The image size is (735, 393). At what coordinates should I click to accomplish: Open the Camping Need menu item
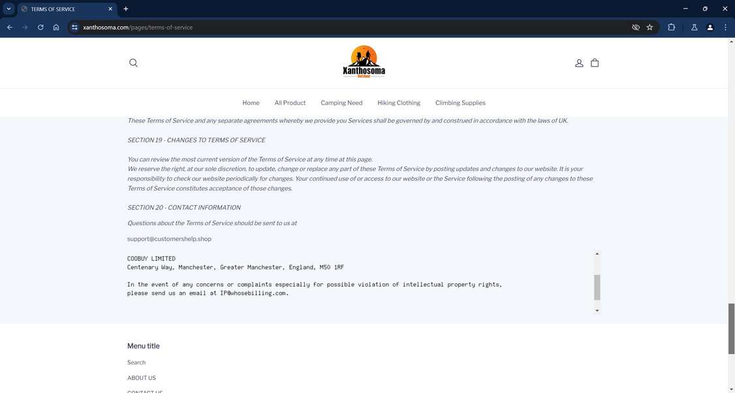click(x=341, y=102)
